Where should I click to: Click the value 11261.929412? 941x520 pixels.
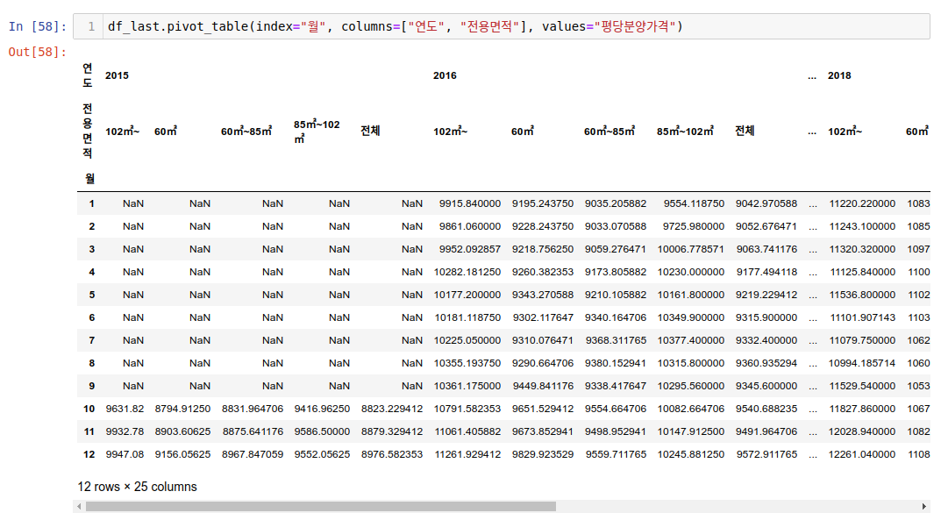tap(467, 454)
